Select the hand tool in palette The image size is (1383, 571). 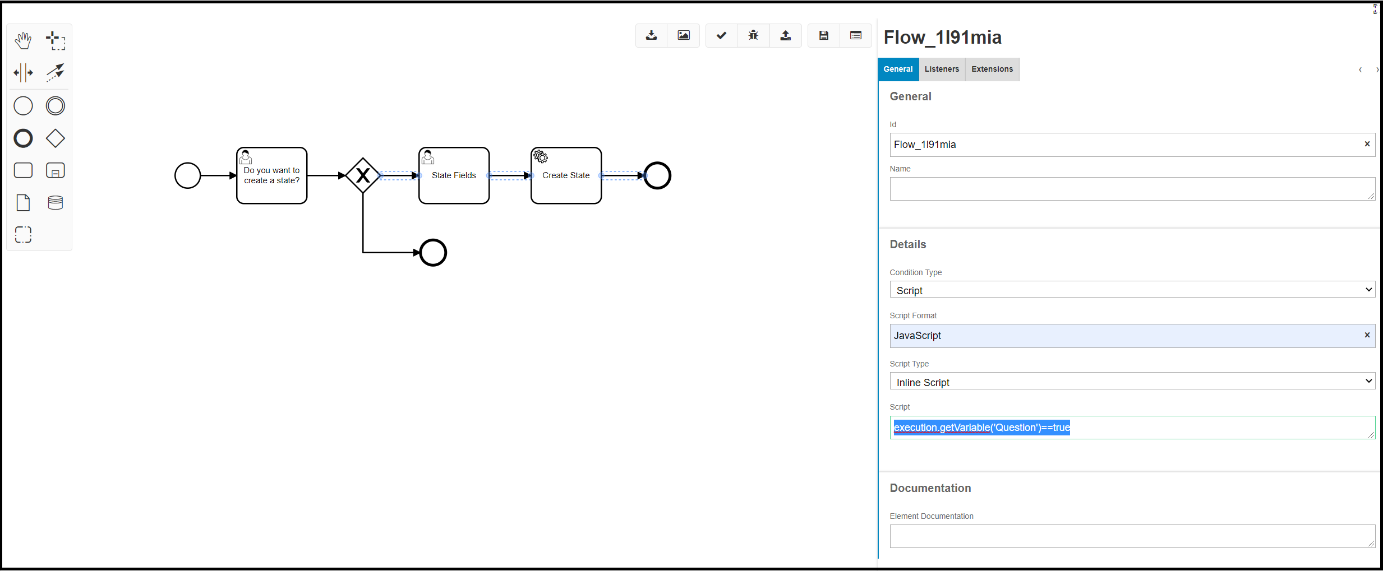tap(23, 41)
